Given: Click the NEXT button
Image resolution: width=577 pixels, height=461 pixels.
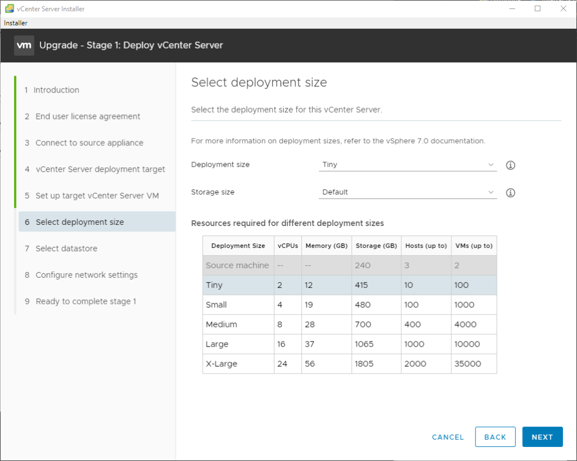Looking at the screenshot, I should (x=543, y=437).
